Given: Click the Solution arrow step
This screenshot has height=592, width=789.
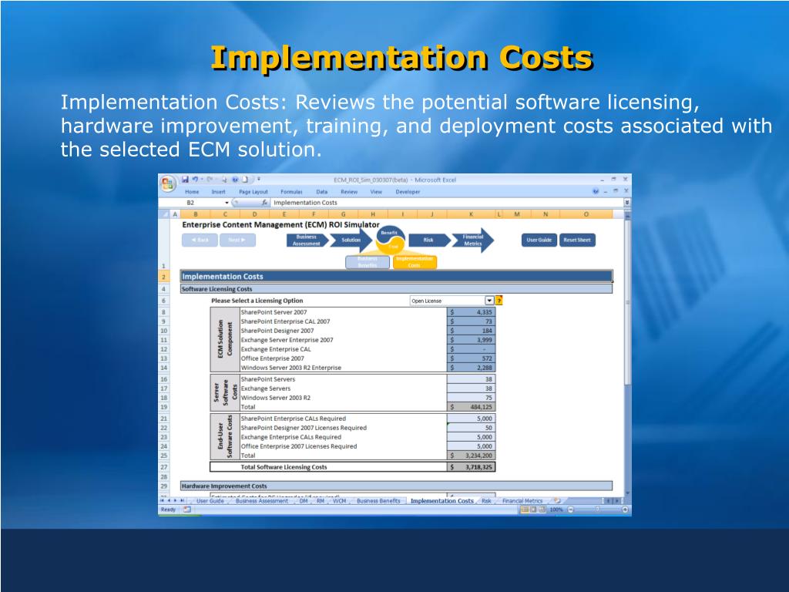Looking at the screenshot, I should [351, 240].
